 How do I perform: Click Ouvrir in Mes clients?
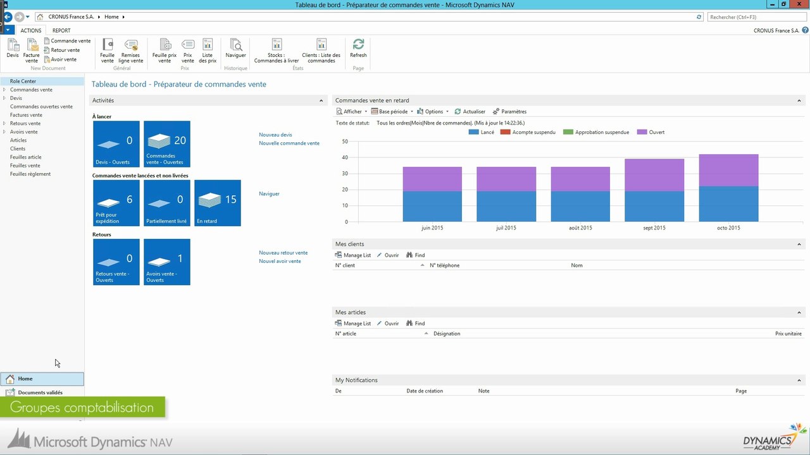(388, 255)
